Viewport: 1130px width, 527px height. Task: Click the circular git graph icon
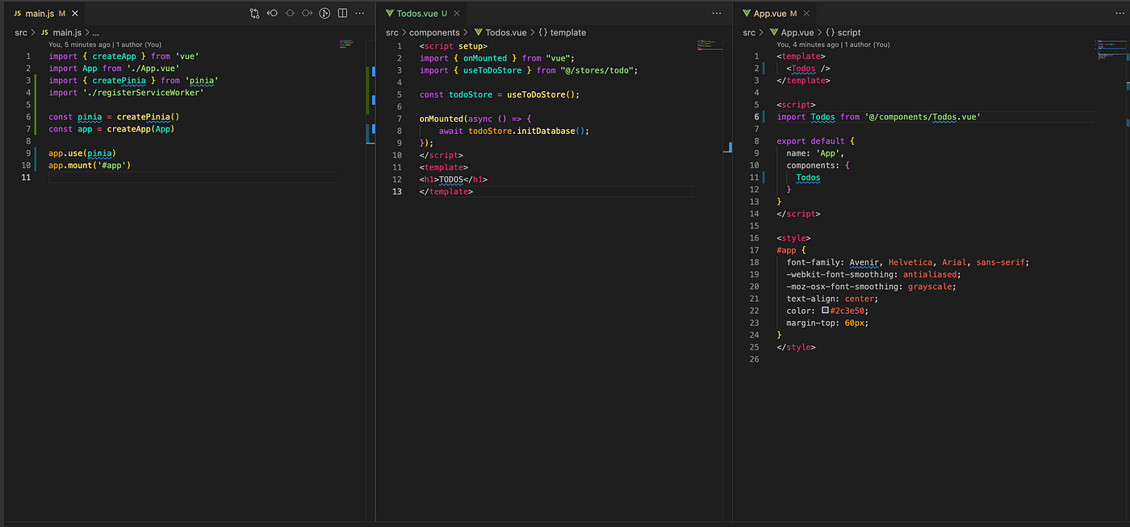point(324,14)
